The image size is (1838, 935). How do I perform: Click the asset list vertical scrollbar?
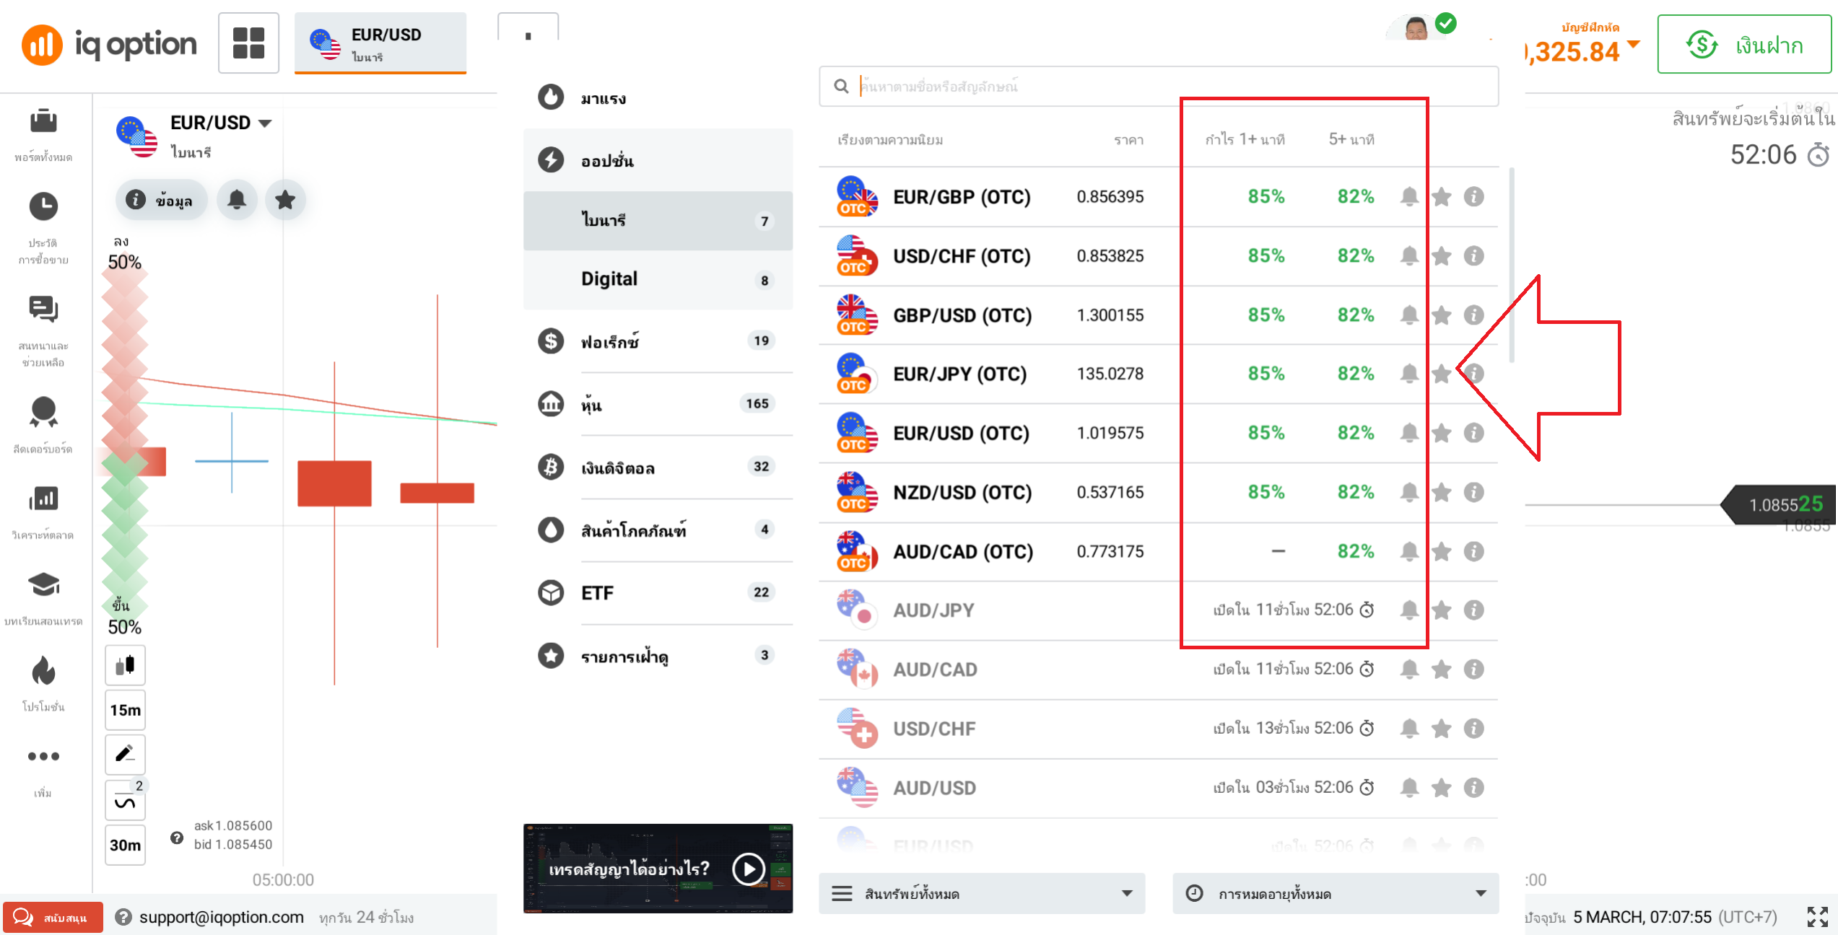[1510, 264]
